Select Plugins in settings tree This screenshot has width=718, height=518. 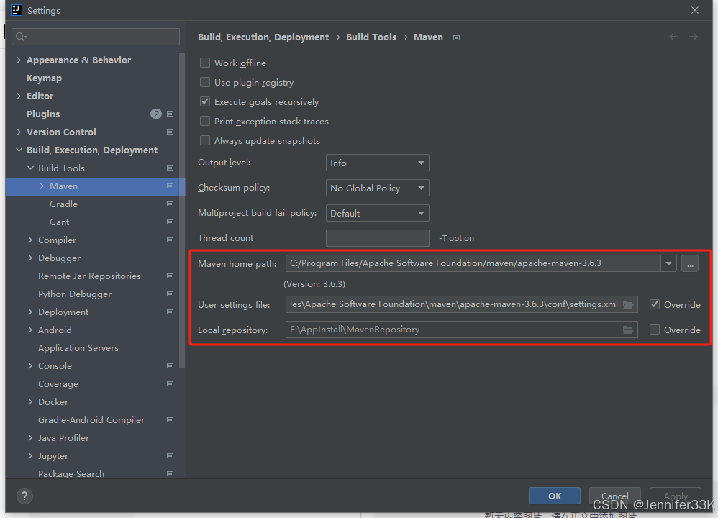(x=43, y=114)
